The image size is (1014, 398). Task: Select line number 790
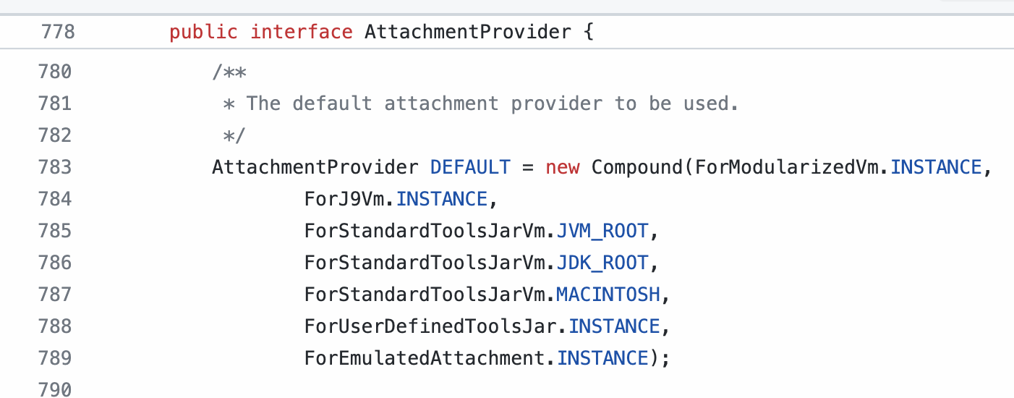click(x=55, y=389)
